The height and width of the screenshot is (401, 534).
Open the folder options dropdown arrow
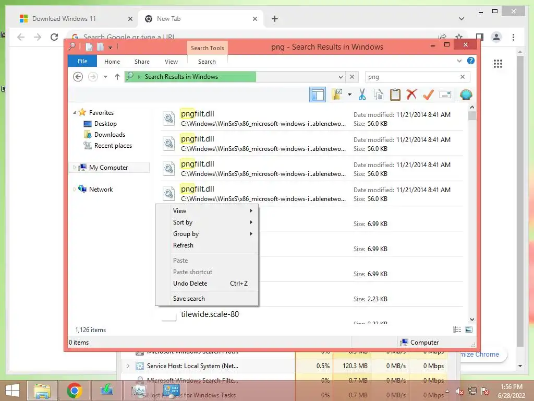[x=349, y=95]
